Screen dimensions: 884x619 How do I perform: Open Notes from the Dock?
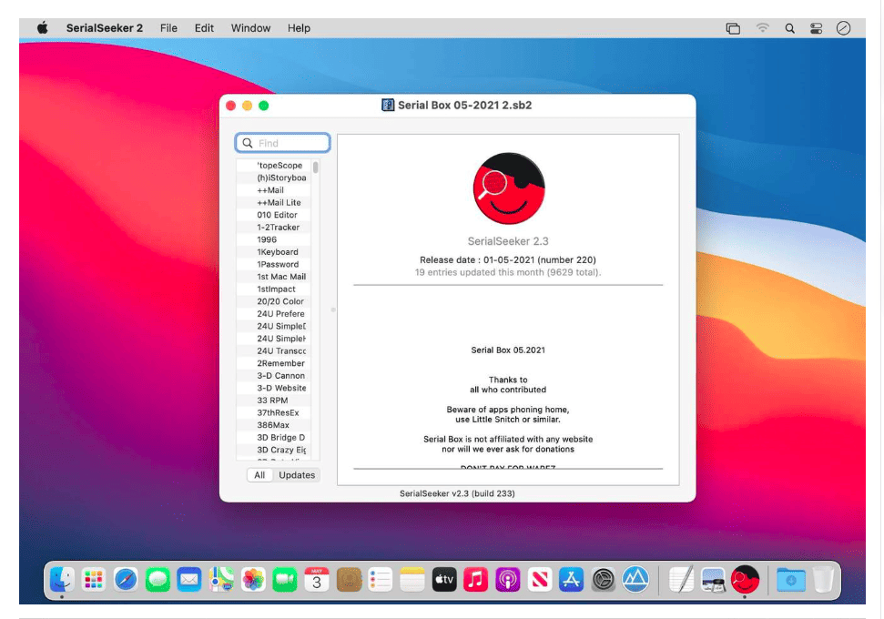pyautogui.click(x=412, y=580)
